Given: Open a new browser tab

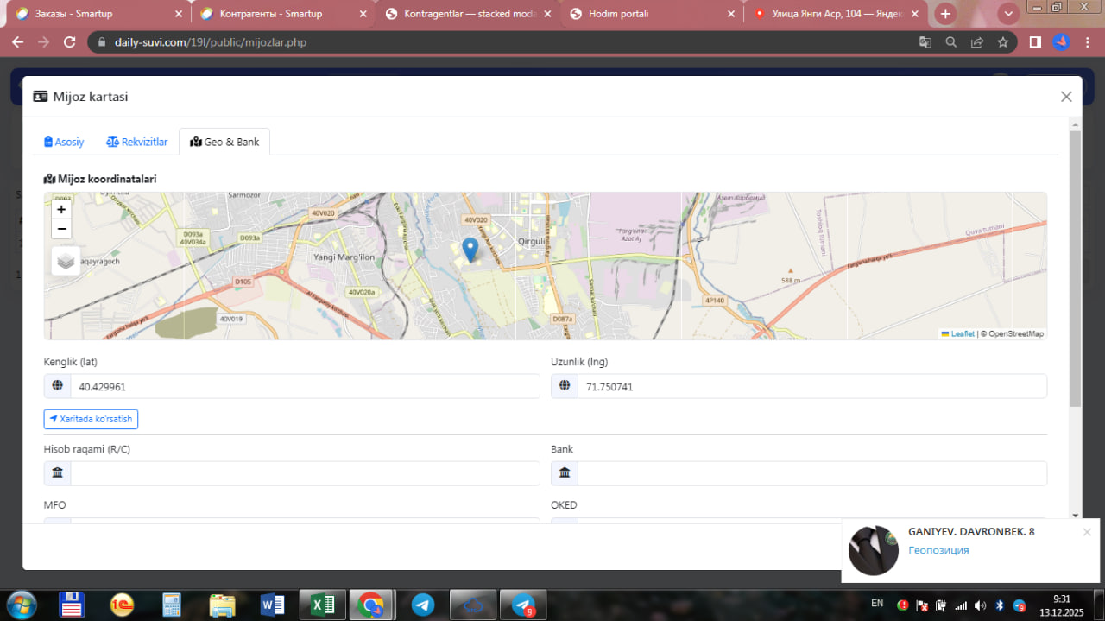Looking at the screenshot, I should coord(946,14).
